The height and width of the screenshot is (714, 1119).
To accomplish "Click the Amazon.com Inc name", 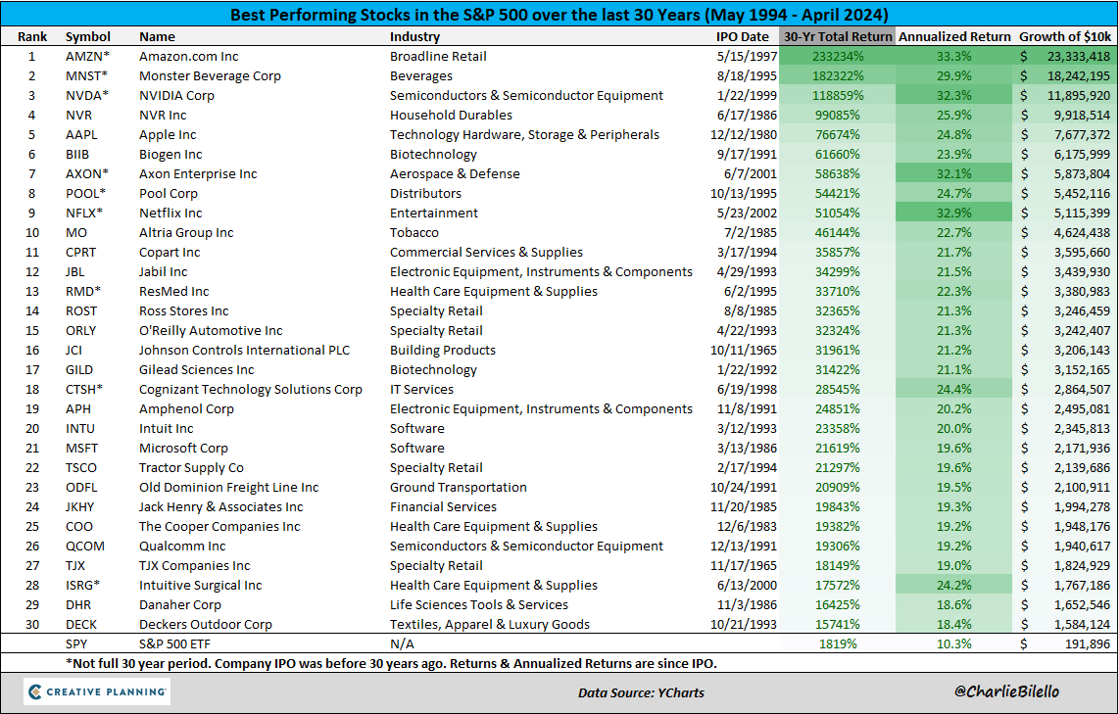I will (x=188, y=57).
